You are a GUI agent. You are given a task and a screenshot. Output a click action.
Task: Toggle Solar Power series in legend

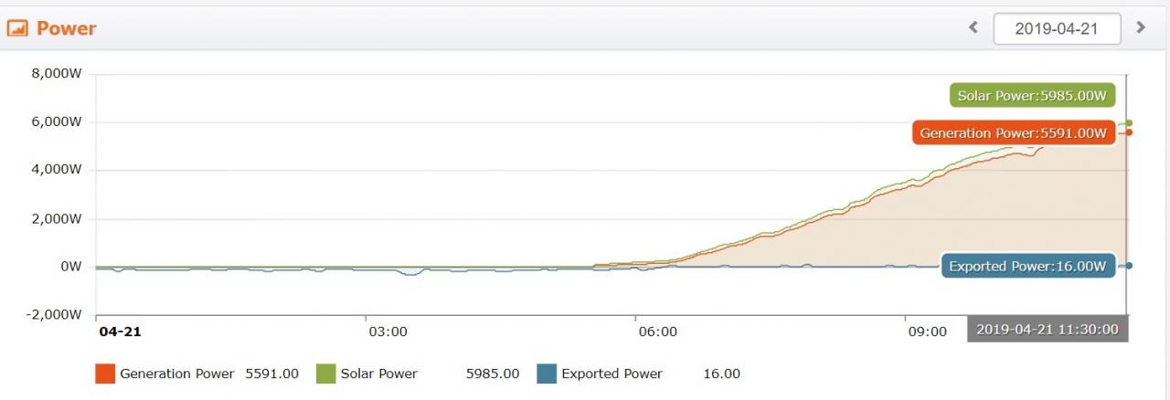pyautogui.click(x=379, y=374)
